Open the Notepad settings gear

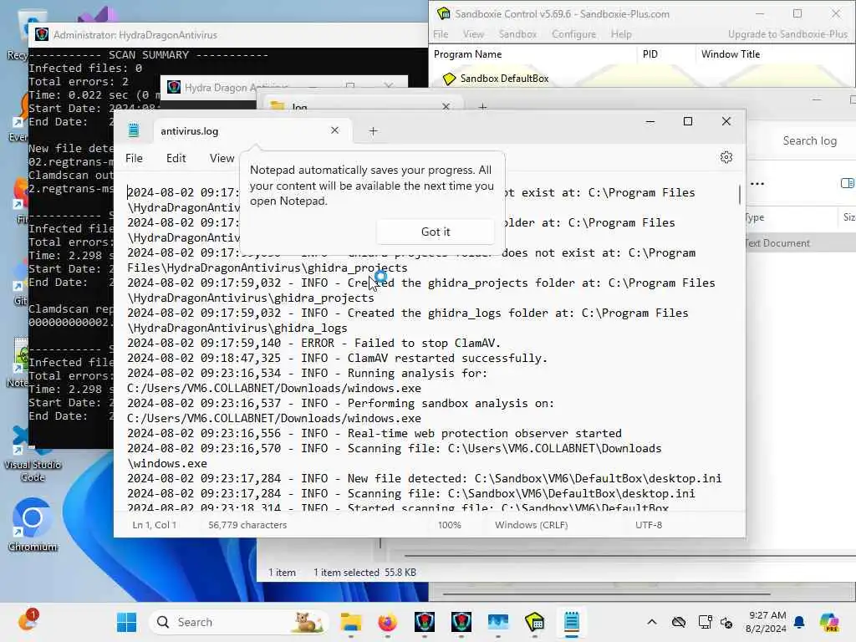tap(726, 158)
